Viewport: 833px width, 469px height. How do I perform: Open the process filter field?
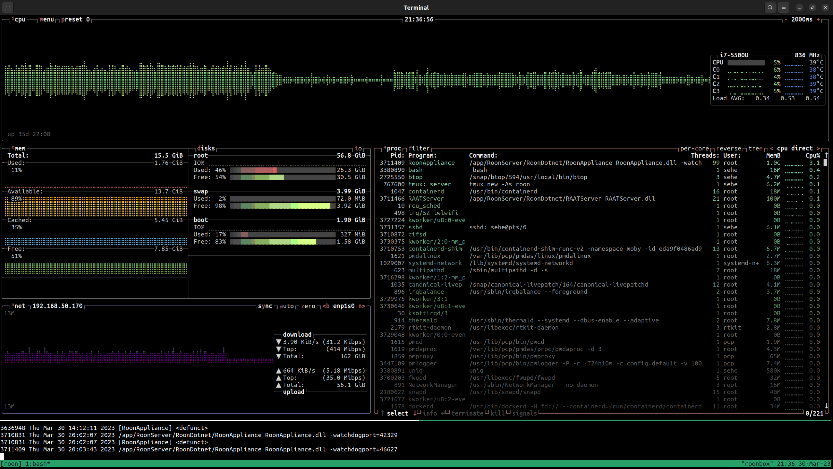click(x=419, y=149)
